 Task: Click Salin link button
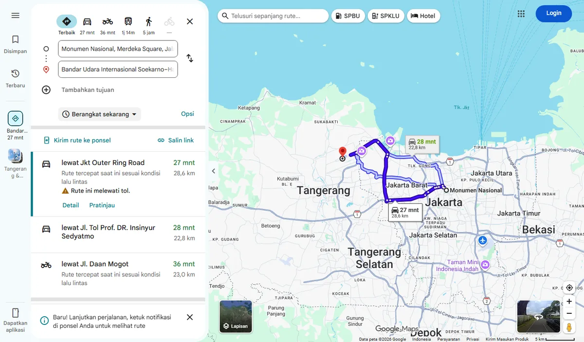click(175, 140)
